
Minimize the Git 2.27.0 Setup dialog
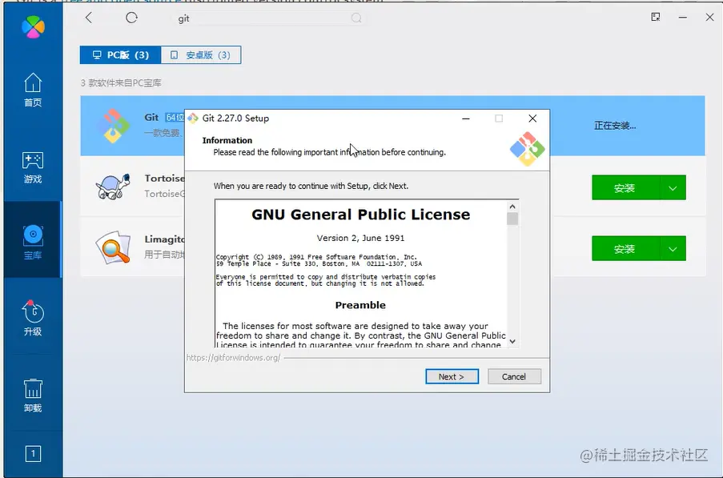coord(466,118)
